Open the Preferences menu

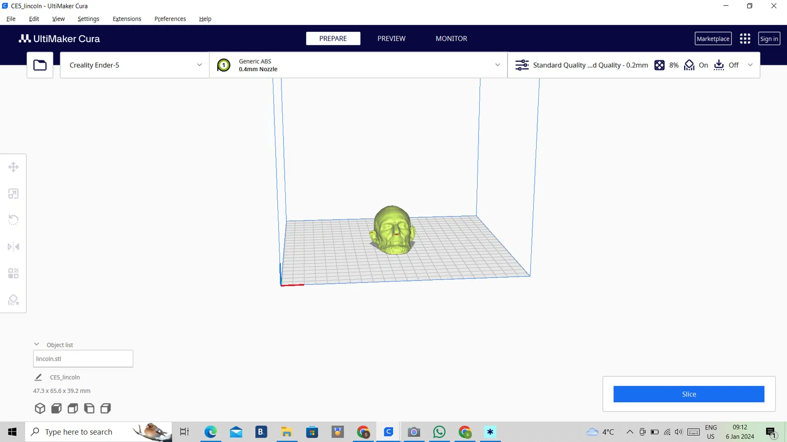tap(170, 19)
